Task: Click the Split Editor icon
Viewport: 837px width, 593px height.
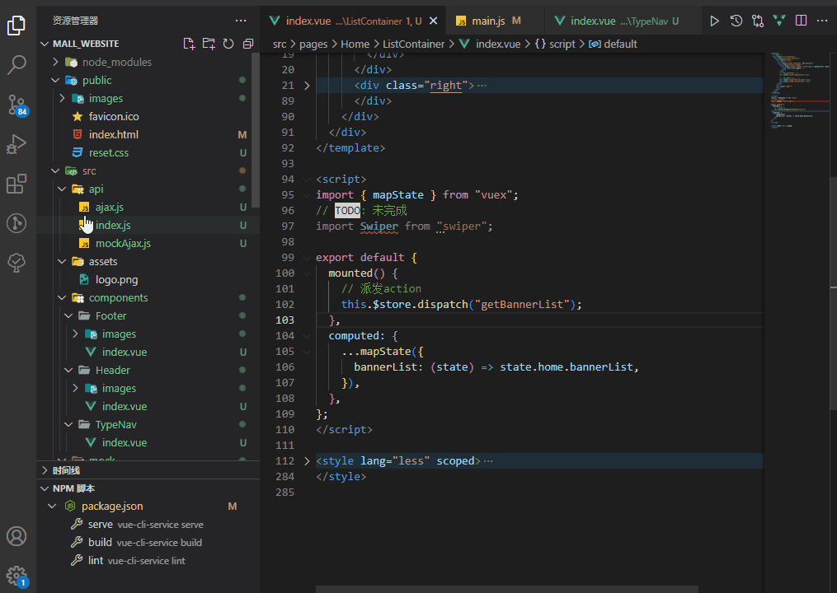Action: pos(801,21)
